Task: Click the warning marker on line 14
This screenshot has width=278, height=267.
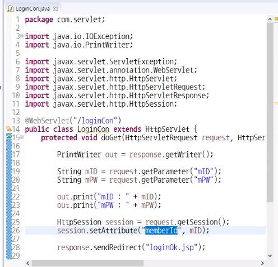Action: click(x=9, y=129)
